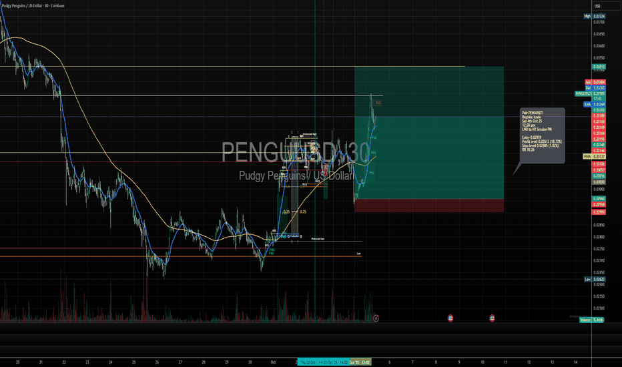Click the Low price label on the axis
Screen dimensions: 622x367
(x=587, y=280)
